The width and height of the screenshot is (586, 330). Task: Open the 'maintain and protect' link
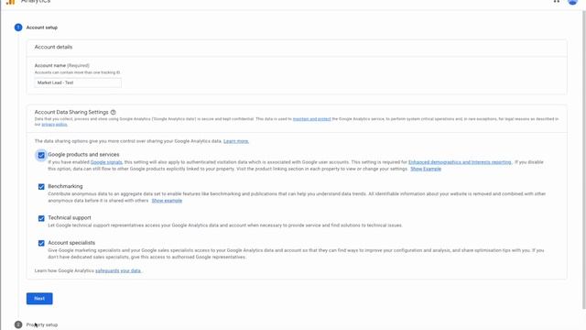point(311,119)
